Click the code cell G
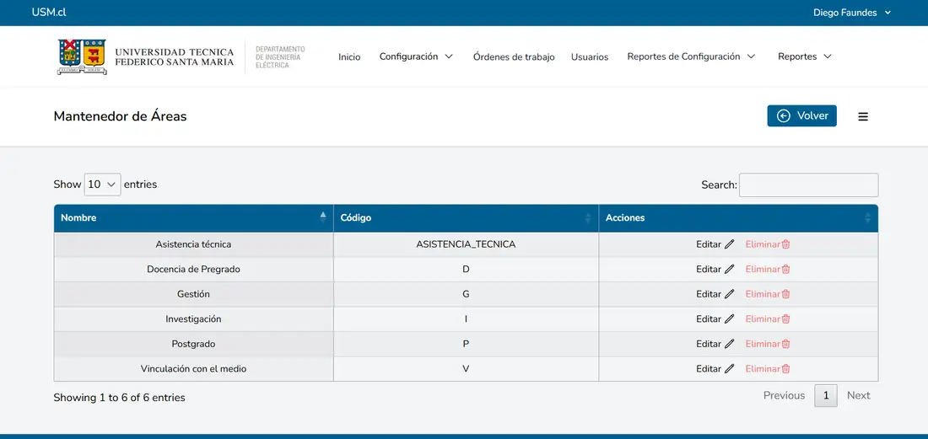 (x=466, y=294)
